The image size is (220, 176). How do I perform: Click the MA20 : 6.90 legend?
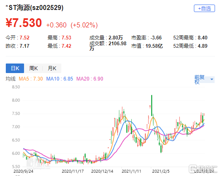pyautogui.click(x=89, y=79)
